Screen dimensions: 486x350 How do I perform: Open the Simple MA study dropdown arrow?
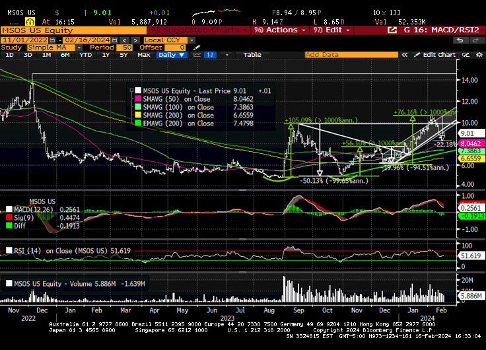point(79,48)
